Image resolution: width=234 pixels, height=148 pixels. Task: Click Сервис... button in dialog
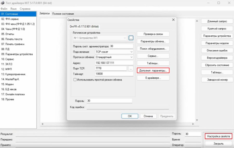pyautogui.click(x=153, y=56)
